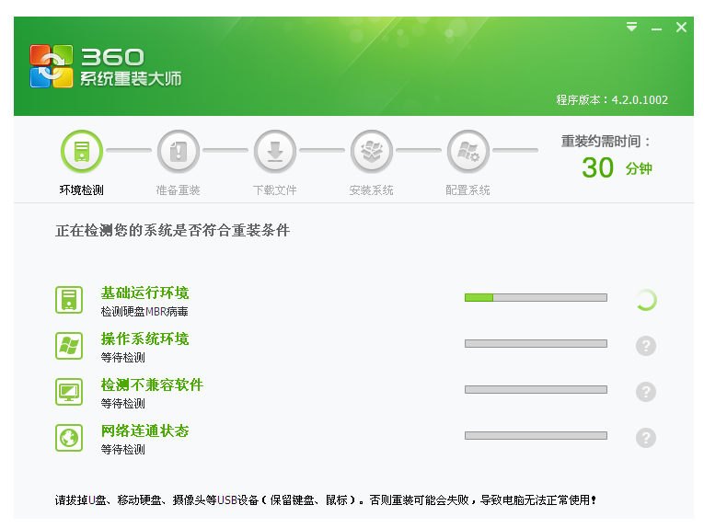Select the 网络连通状态 heading text
This screenshot has height=528, width=704.
[x=145, y=431]
